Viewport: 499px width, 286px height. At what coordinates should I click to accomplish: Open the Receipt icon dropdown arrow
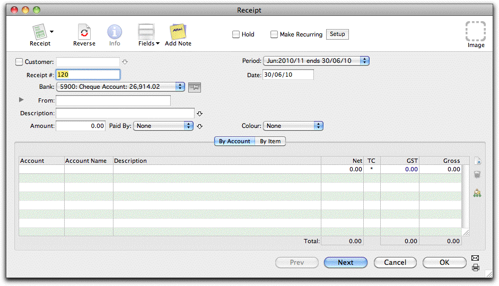[51, 32]
